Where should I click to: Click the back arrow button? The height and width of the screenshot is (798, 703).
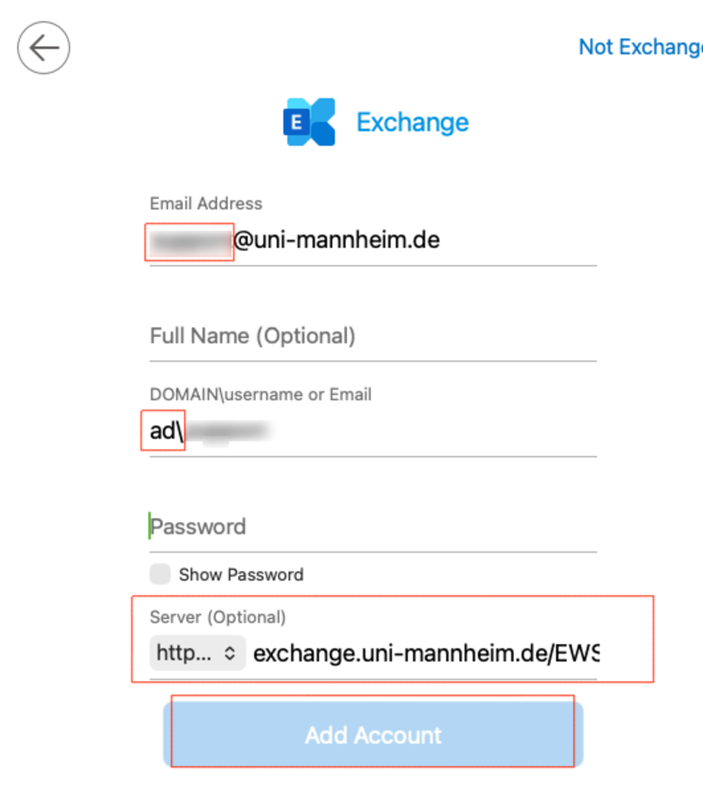click(x=44, y=48)
